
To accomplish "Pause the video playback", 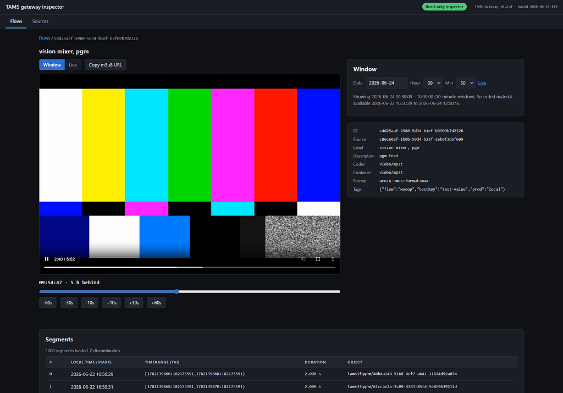I will (x=47, y=259).
